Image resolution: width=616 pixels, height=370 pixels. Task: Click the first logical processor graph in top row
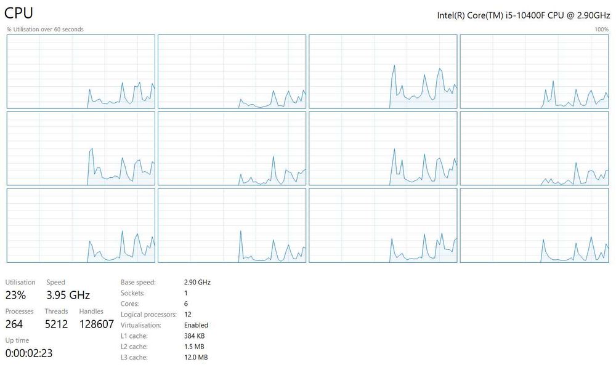[x=81, y=71]
